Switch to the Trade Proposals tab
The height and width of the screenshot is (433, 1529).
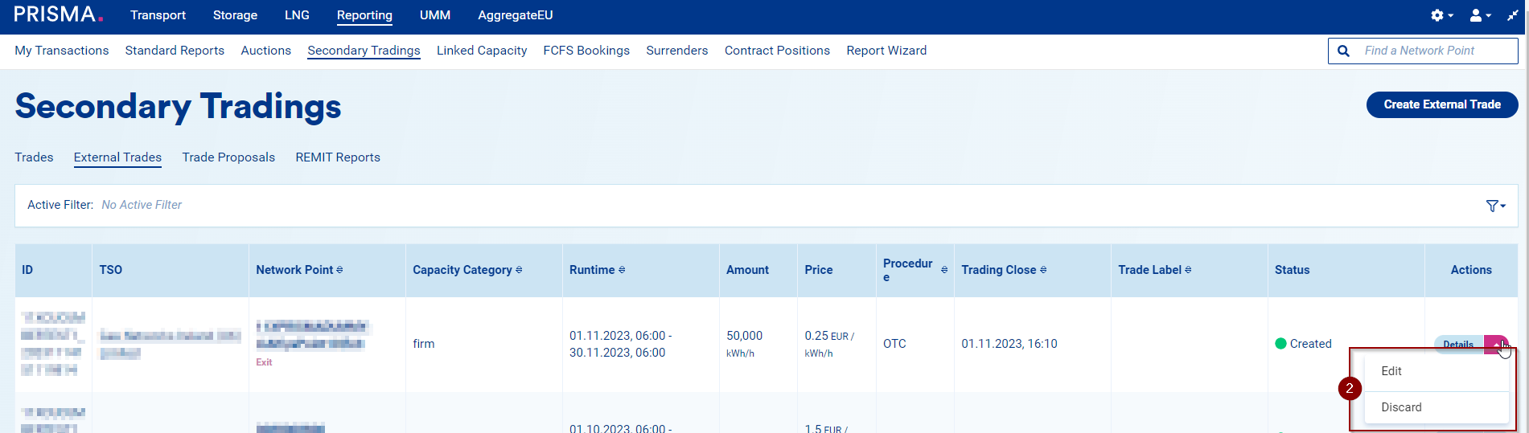coord(228,157)
